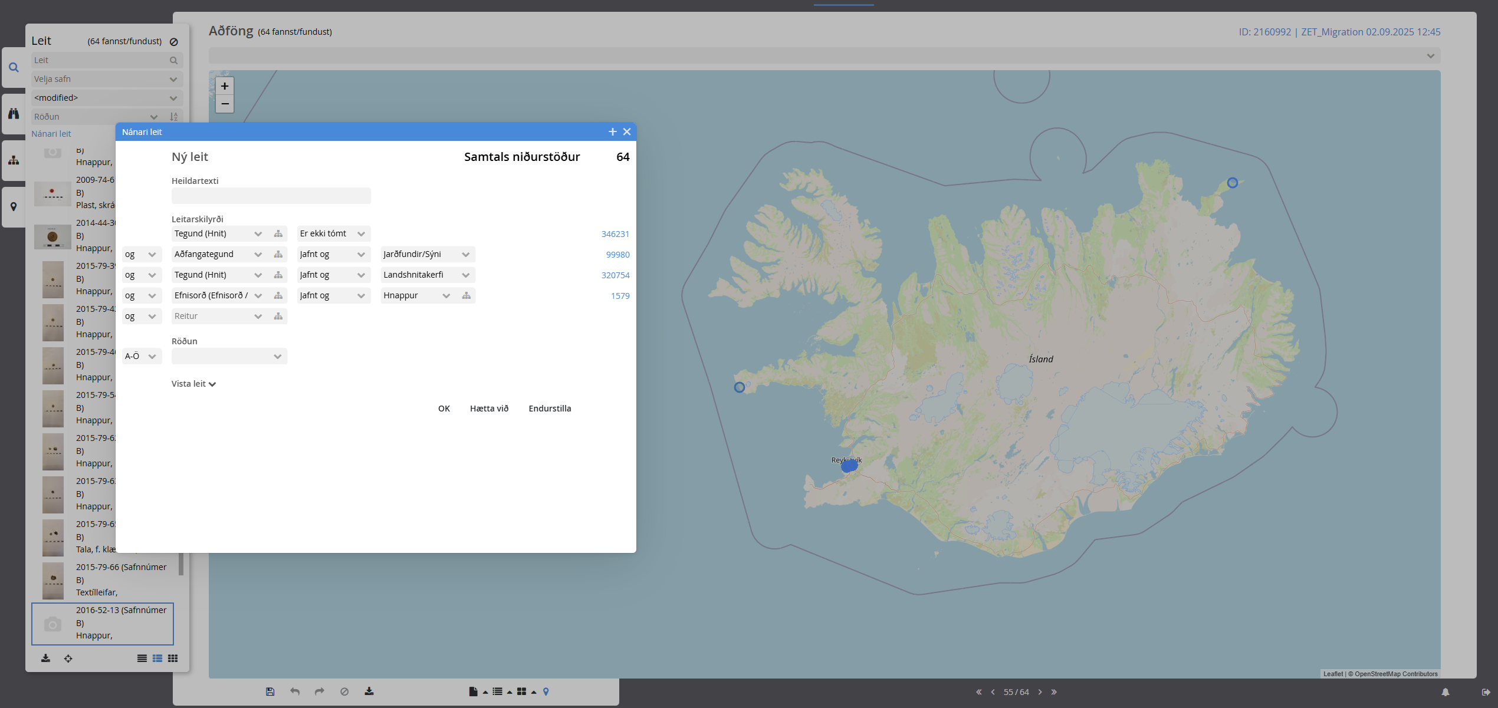Toggle the blue map view pin in bottom toolbar
The image size is (1498, 708).
point(546,691)
